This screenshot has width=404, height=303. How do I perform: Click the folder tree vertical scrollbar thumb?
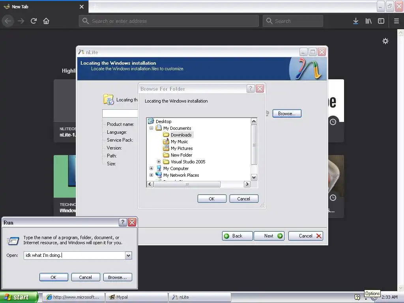[x=254, y=145]
